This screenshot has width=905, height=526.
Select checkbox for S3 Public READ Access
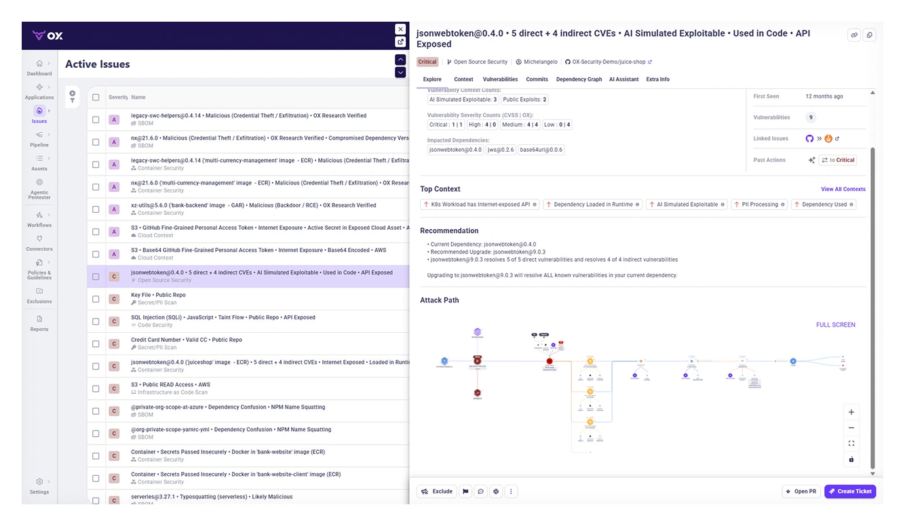point(96,388)
